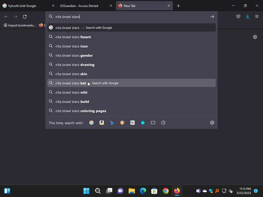263x197 pixels.
Task: Choose suggestion 'nita brawl stars gender'
Action: point(131,55)
